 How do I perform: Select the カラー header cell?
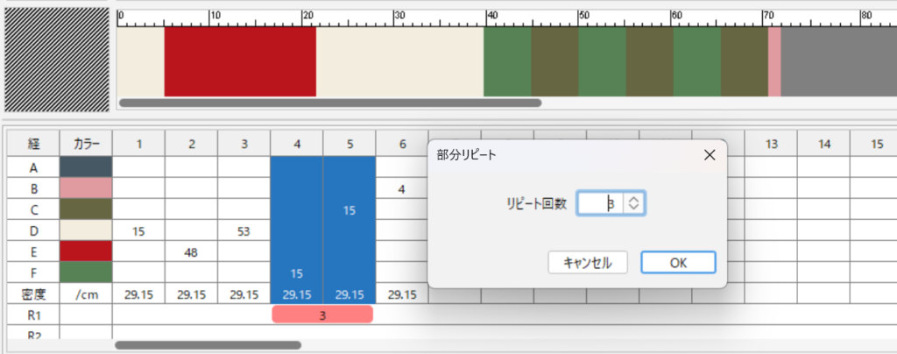[86, 144]
